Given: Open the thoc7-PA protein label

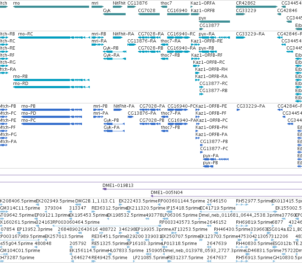Looking at the screenshot, I should tap(171, 113).
